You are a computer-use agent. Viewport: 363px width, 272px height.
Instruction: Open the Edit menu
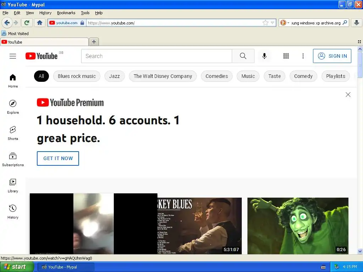click(17, 13)
